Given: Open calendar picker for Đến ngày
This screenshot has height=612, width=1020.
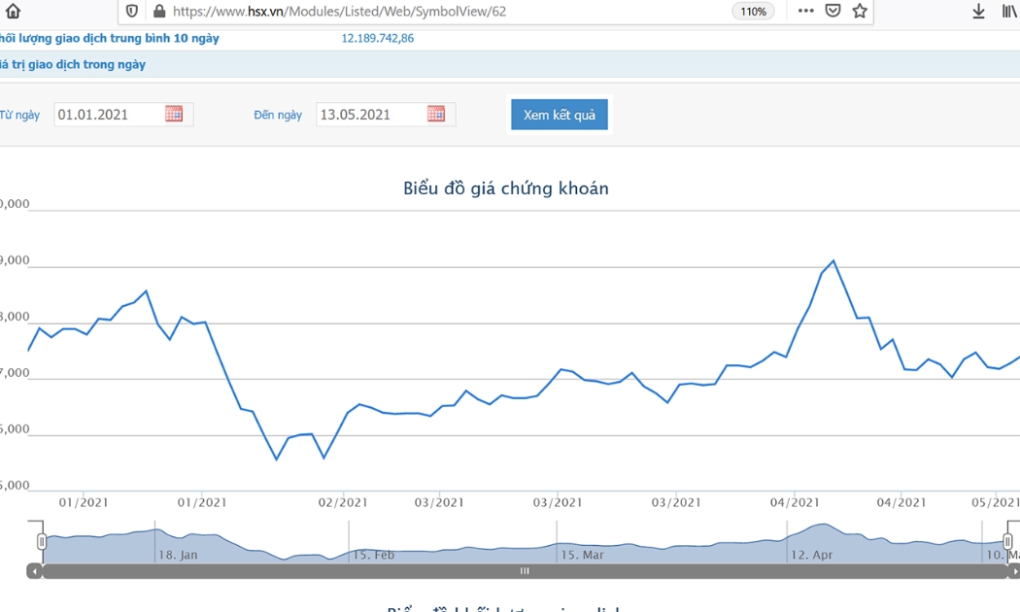Looking at the screenshot, I should (436, 114).
